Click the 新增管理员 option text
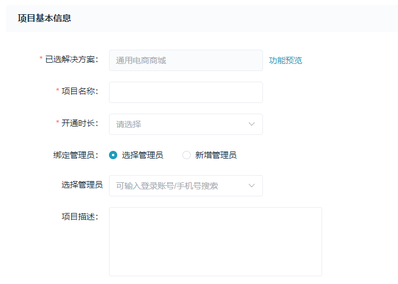 click(216, 155)
